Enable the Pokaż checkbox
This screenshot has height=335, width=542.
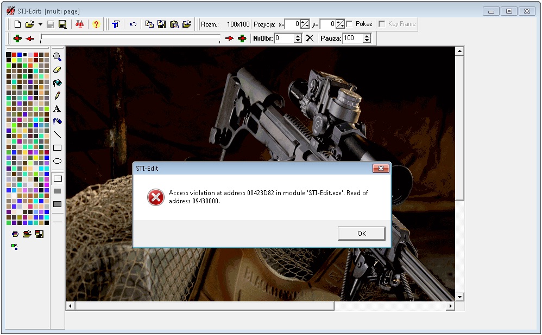click(349, 24)
